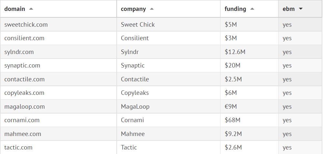This screenshot has width=323, height=154.
Task: Click the funding header label
Action: coord(235,9)
